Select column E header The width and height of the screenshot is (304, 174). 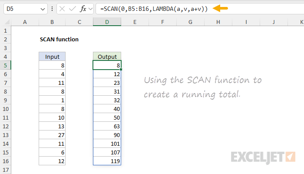click(135, 22)
